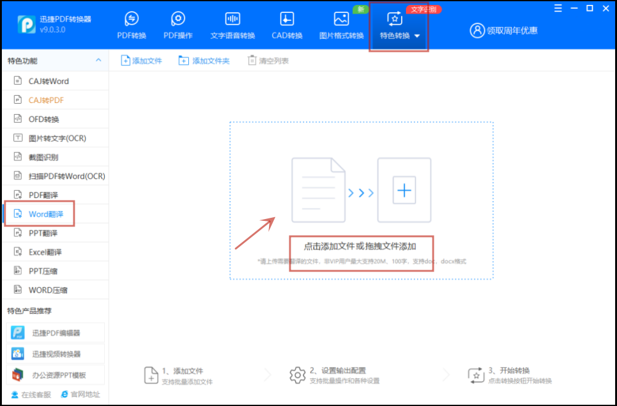Click the user avatar icon

(477, 30)
